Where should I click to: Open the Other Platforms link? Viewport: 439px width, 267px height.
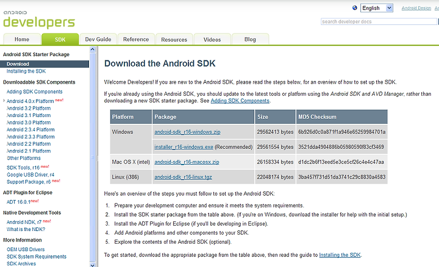(24, 158)
